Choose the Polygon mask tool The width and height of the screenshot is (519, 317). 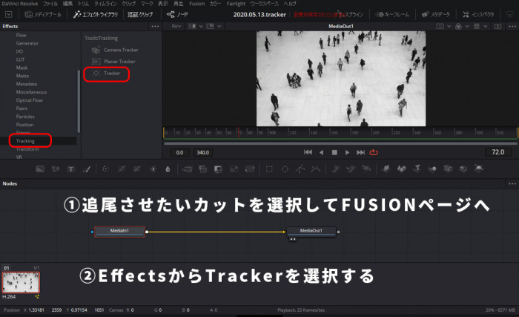pyautogui.click(x=300, y=169)
